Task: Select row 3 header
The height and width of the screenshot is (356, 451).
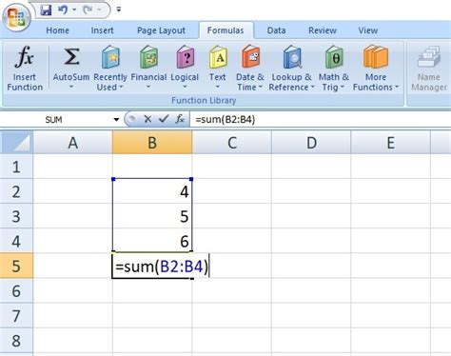Action: [16, 216]
